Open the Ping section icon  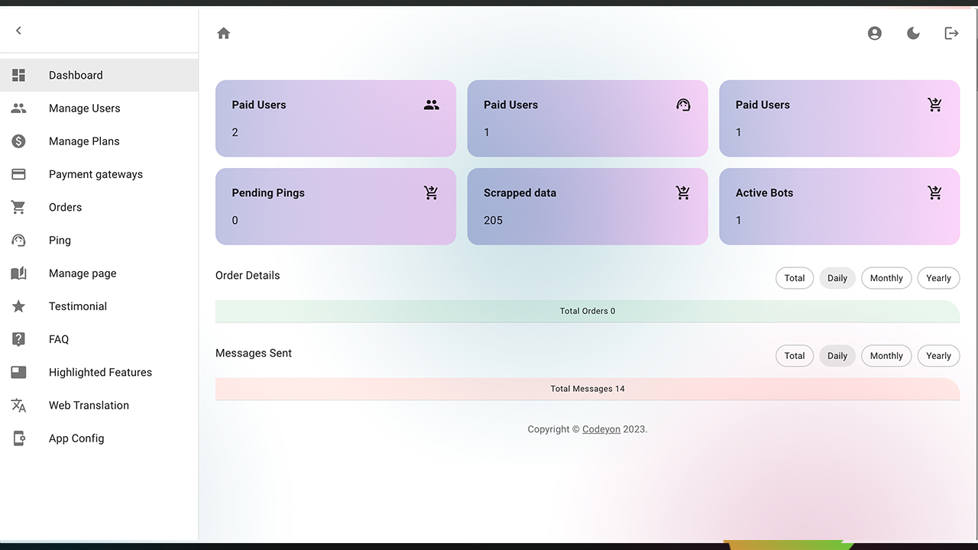[18, 240]
